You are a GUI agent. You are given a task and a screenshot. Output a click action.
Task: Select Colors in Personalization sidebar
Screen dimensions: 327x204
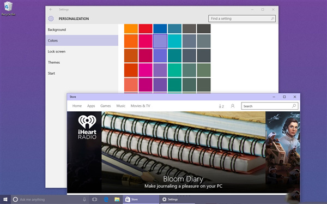[82, 40]
